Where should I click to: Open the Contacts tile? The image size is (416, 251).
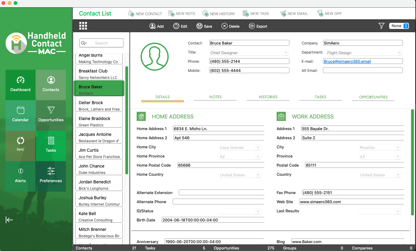[x=51, y=85]
